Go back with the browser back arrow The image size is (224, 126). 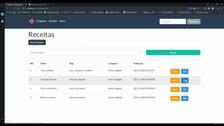(7, 8)
